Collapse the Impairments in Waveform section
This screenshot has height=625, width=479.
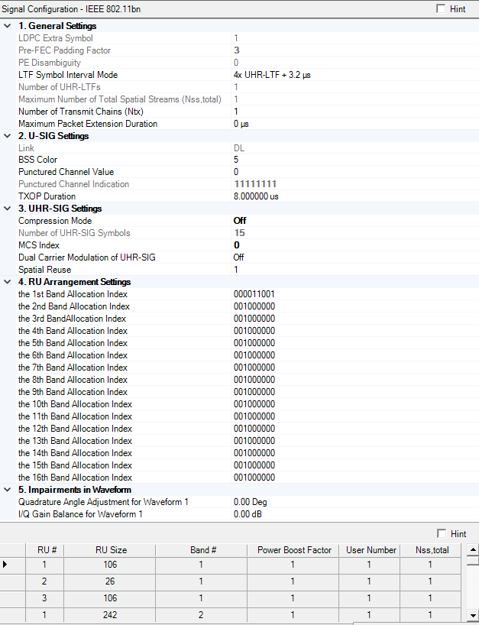7,490
